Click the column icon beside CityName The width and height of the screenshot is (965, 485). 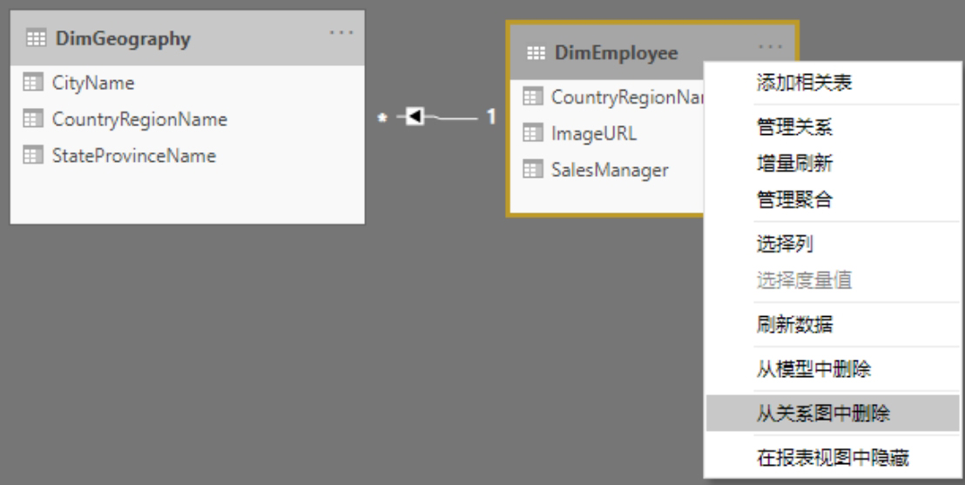[33, 83]
